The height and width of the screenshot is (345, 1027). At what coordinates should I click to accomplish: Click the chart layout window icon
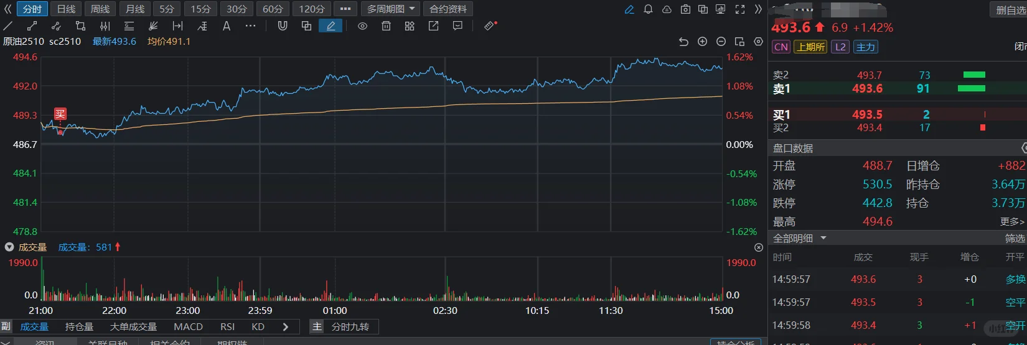(x=739, y=42)
